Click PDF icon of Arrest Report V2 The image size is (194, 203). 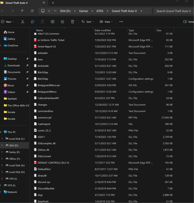point(35,46)
